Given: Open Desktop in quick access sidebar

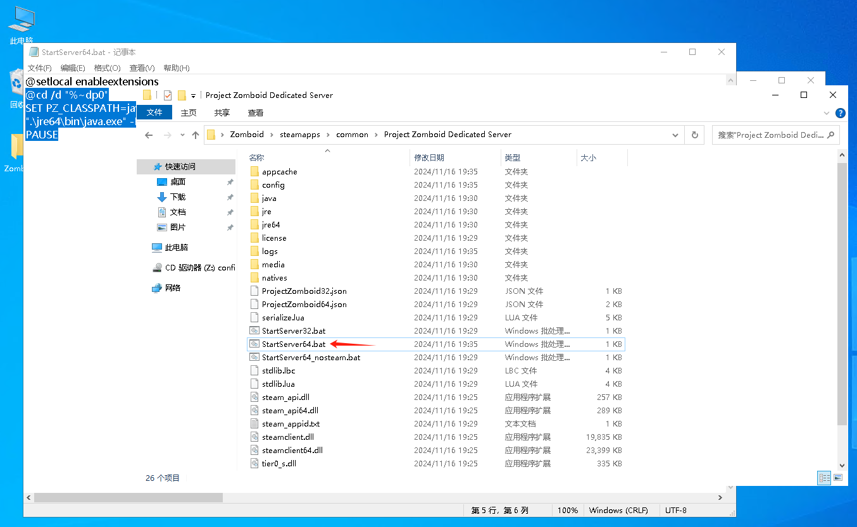Looking at the screenshot, I should (177, 182).
